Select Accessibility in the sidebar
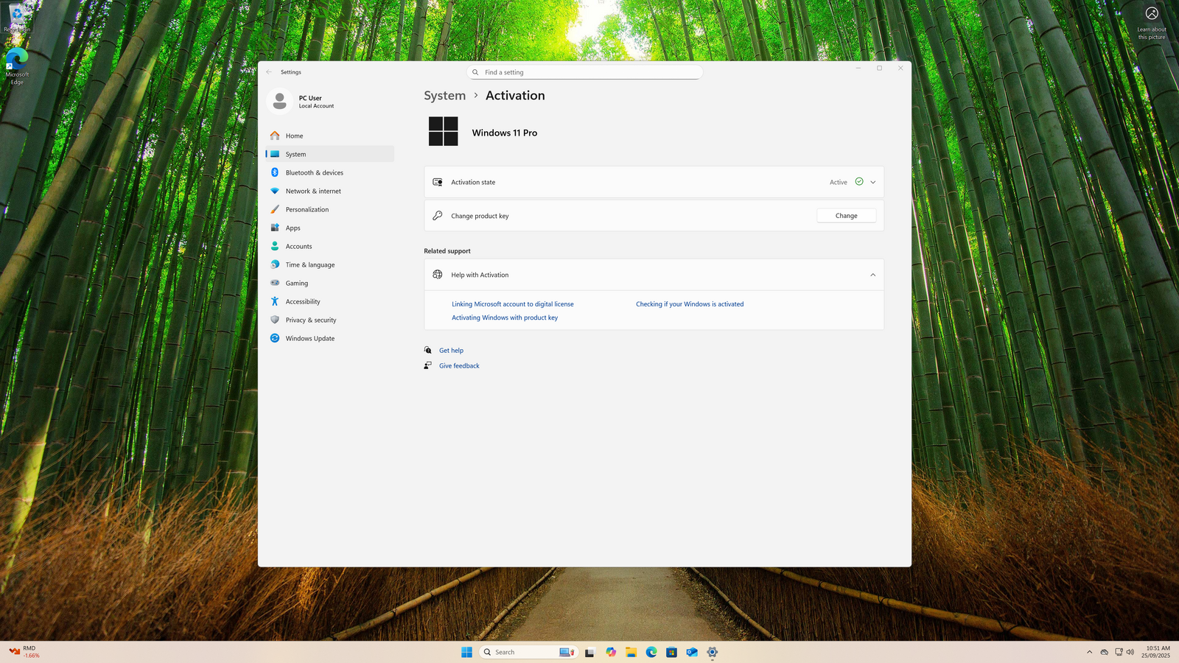Image resolution: width=1179 pixels, height=663 pixels. 302,301
